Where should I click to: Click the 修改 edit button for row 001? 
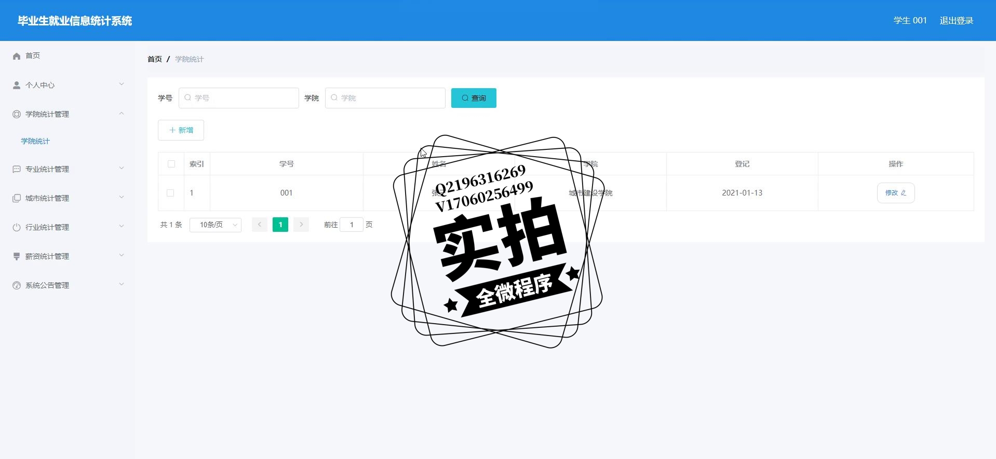tap(896, 193)
